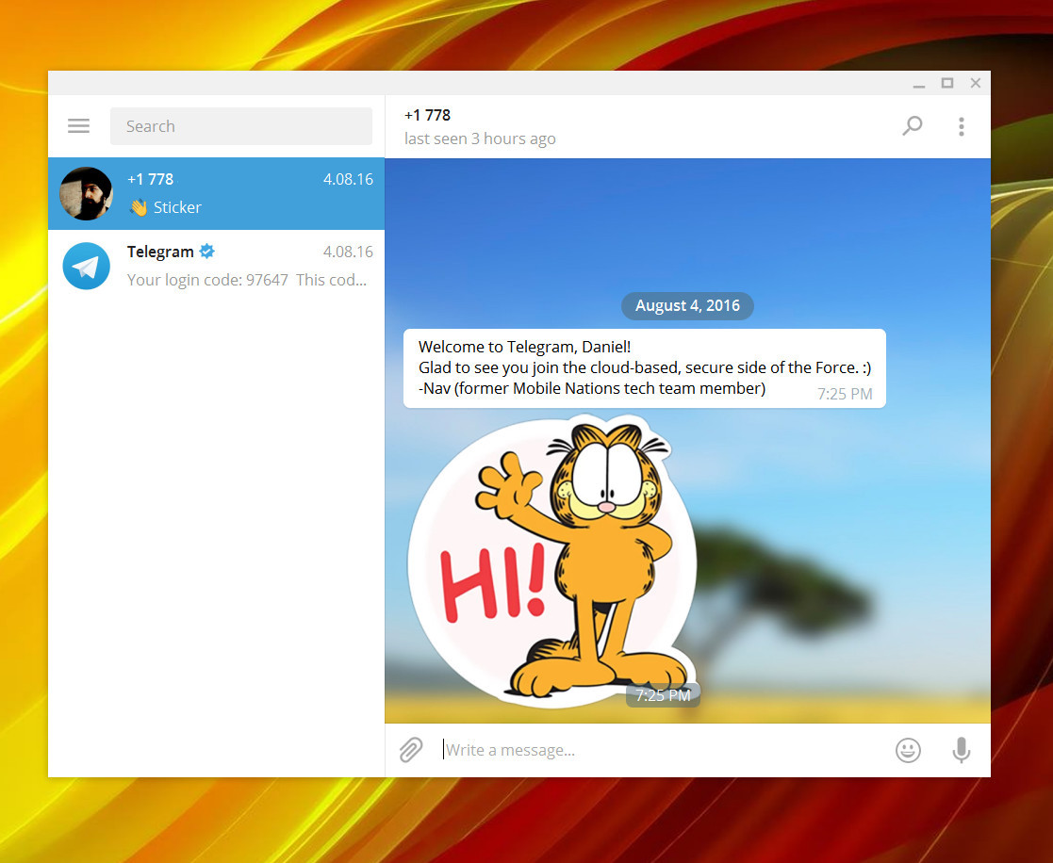Maximize the Telegram window
This screenshot has width=1053, height=863.
947,83
